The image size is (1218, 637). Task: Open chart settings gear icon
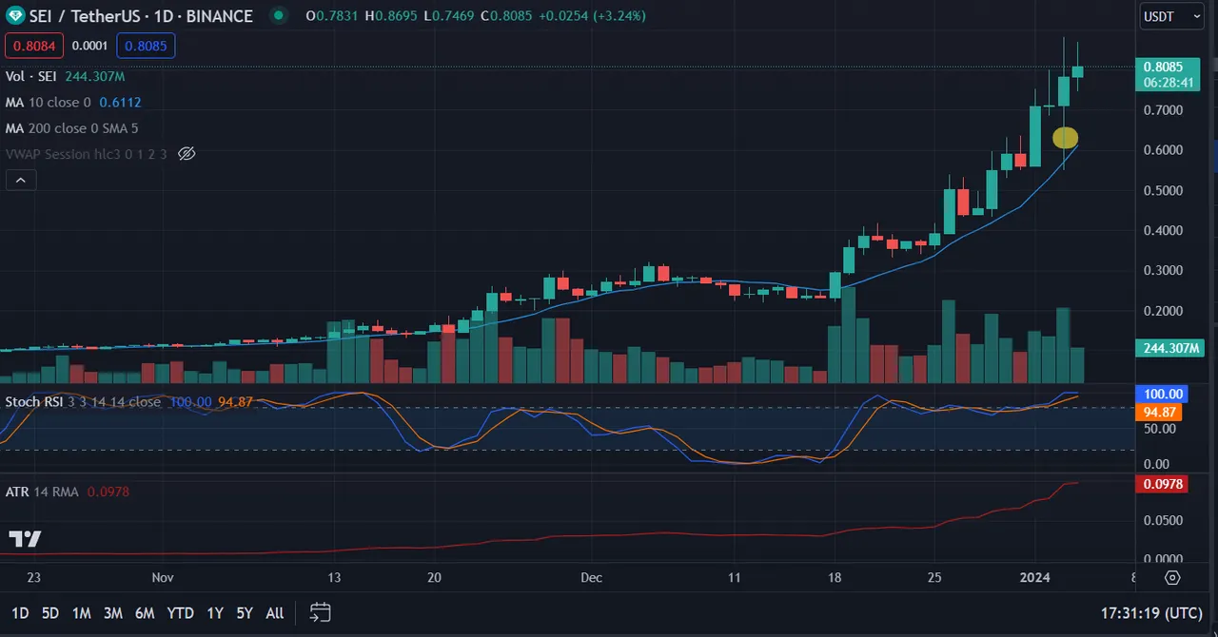click(x=1172, y=577)
